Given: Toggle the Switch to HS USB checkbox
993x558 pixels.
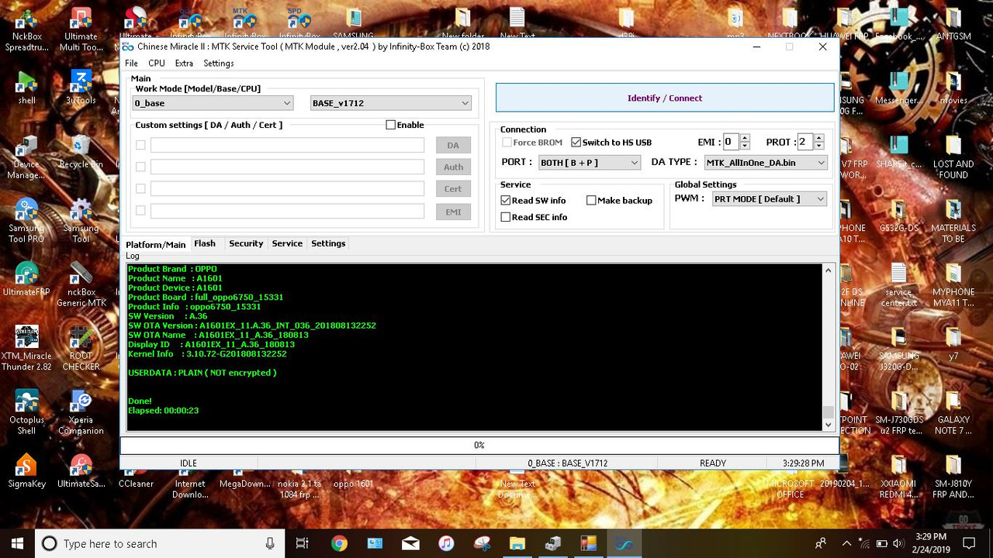Looking at the screenshot, I should [576, 143].
